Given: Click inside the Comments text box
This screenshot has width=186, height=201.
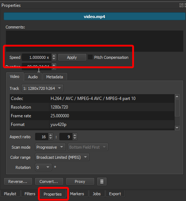Looking at the screenshot, I should (x=94, y=41).
